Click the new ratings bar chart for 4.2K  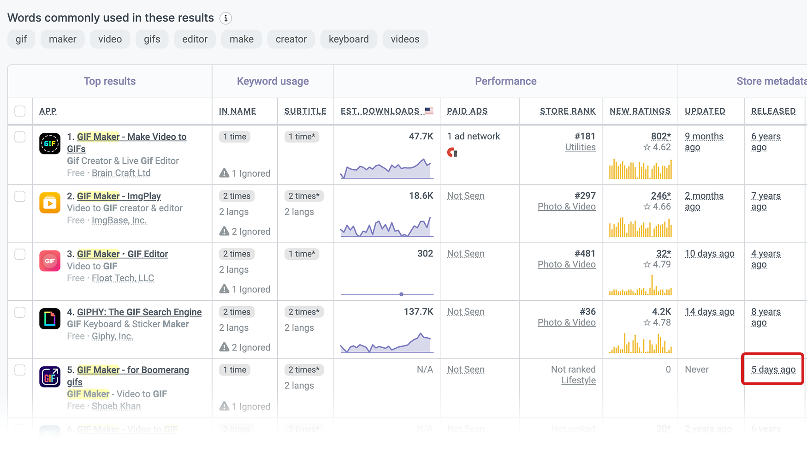[x=640, y=343]
